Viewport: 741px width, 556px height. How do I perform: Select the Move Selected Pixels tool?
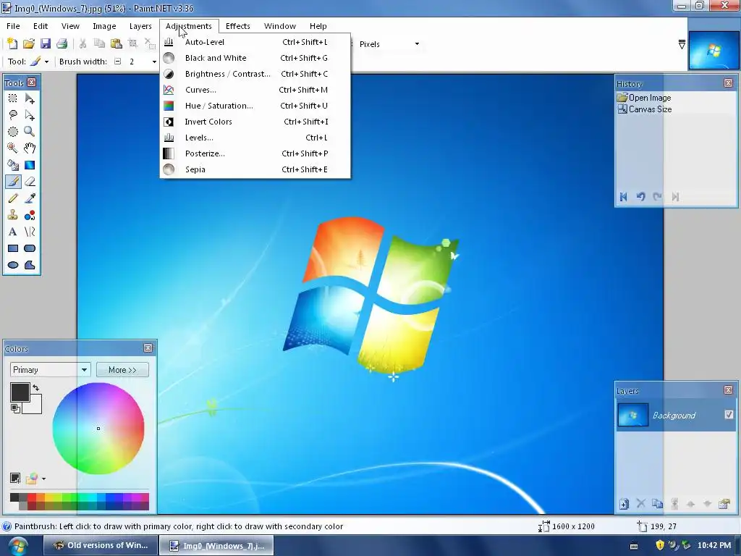click(x=30, y=98)
